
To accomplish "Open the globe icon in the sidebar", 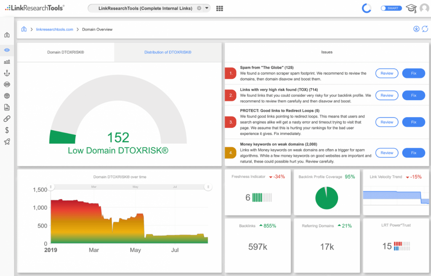I will pos(7,96).
